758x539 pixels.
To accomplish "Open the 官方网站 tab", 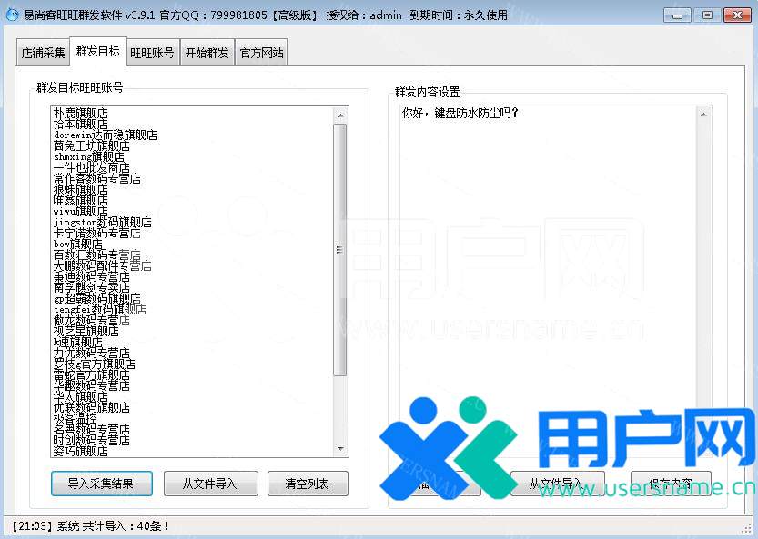I will tap(261, 53).
